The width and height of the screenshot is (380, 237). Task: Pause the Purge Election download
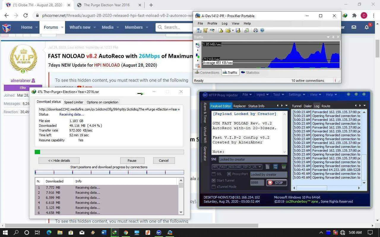coord(132,161)
